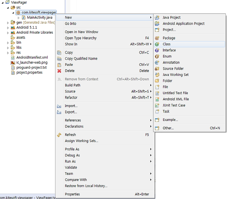The image size is (227, 199).
Task: Click the Copy Qualified Name icon
Action: pyautogui.click(x=59, y=59)
